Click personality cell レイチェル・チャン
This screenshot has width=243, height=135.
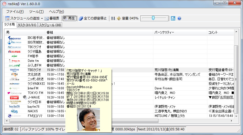165,97
